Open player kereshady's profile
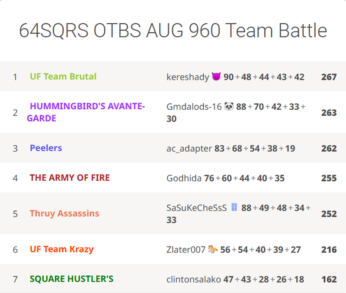346x293 pixels. [x=188, y=77]
